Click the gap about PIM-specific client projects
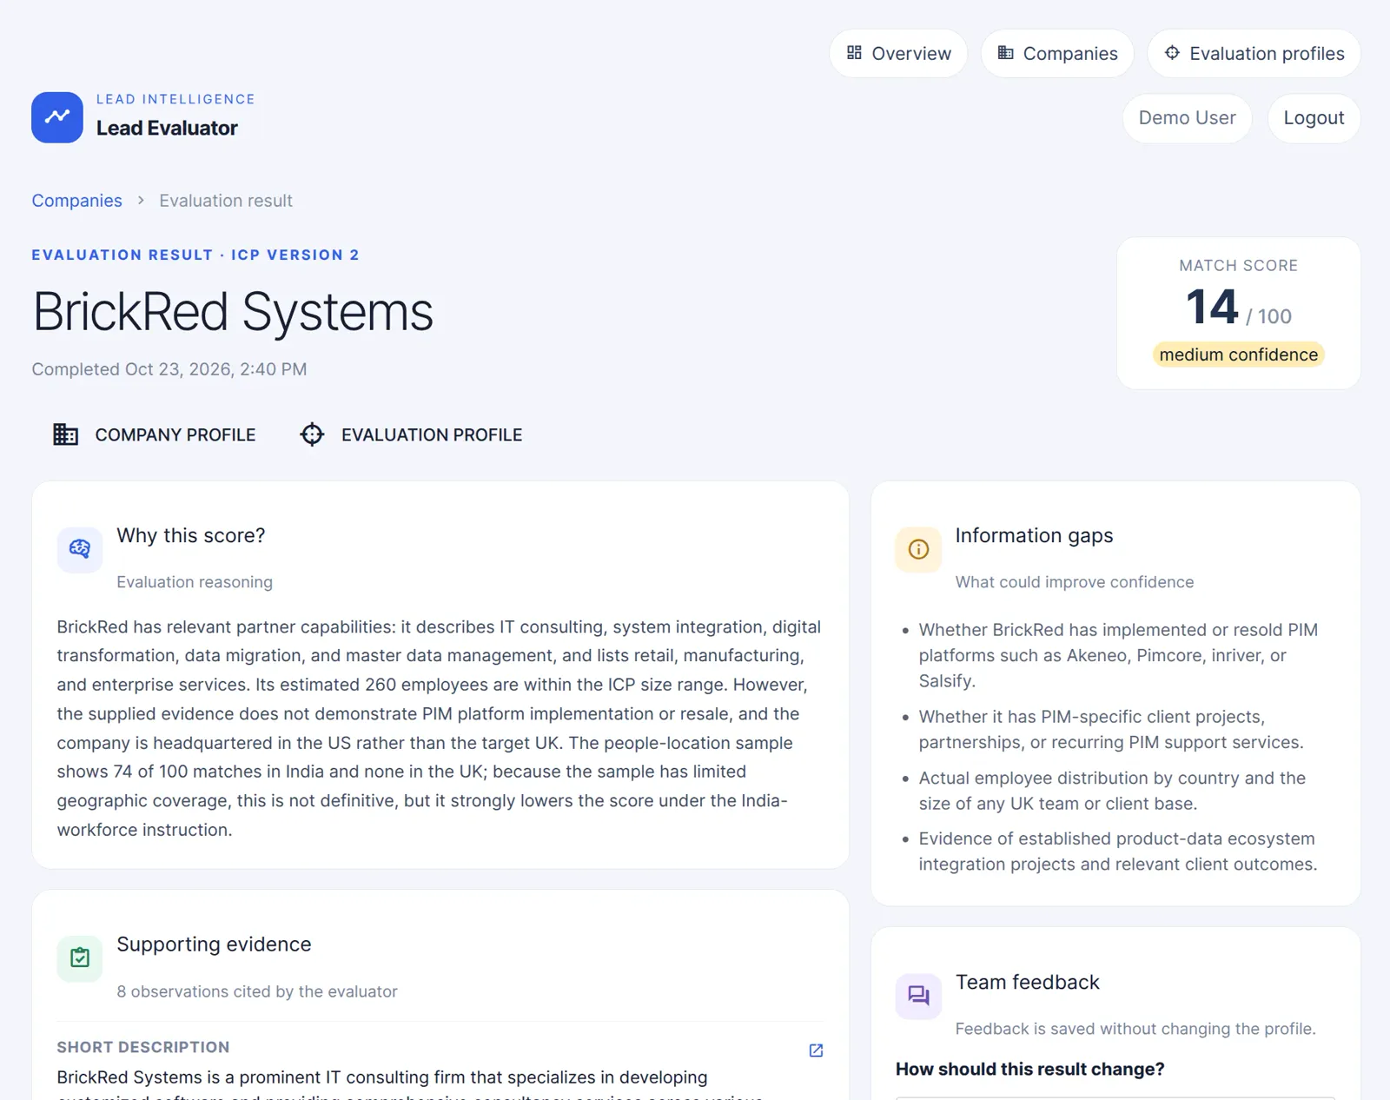The width and height of the screenshot is (1390, 1100). [1111, 729]
